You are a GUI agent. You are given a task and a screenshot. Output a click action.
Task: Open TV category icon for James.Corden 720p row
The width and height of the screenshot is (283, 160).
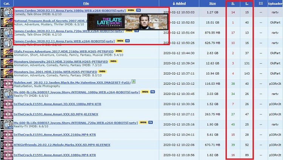click(7, 33)
